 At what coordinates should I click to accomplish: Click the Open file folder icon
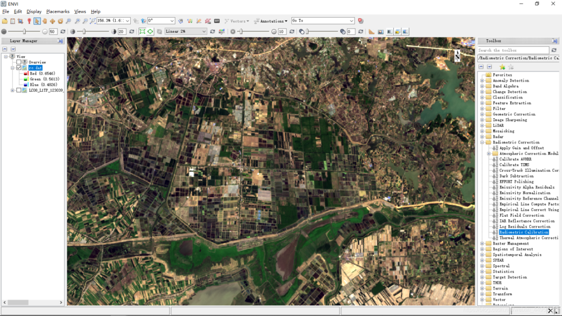(4, 21)
